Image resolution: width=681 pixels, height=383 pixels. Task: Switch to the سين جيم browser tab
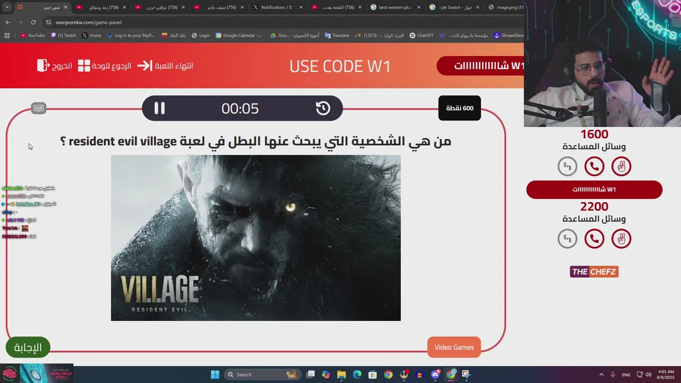pos(41,7)
